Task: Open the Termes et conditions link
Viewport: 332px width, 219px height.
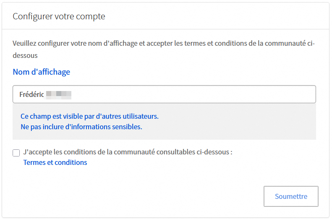Action: coord(55,162)
